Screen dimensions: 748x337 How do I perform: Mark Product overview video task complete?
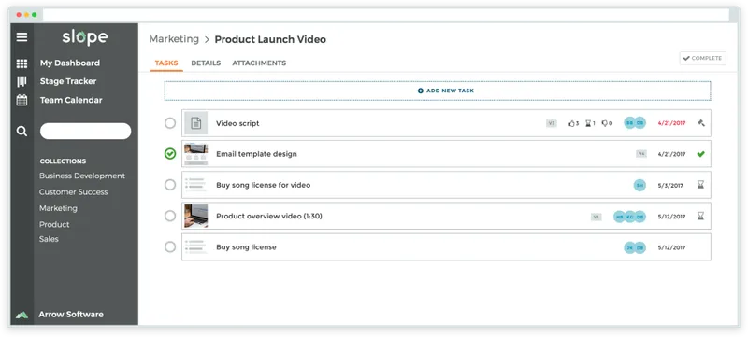point(170,216)
